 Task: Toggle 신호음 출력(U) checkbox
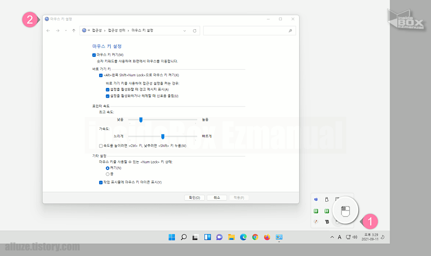pos(107,96)
